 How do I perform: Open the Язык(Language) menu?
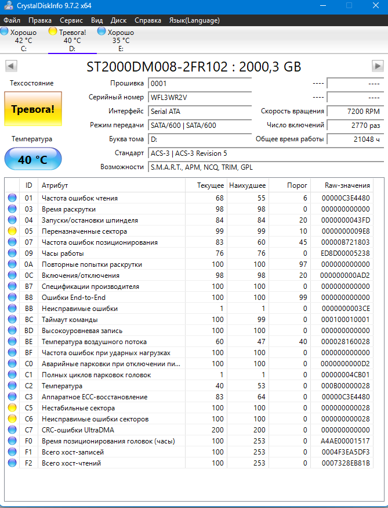(x=194, y=20)
